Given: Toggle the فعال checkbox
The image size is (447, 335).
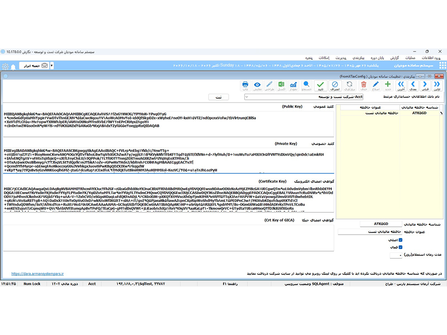Looking at the screenshot, I should (x=400, y=247).
